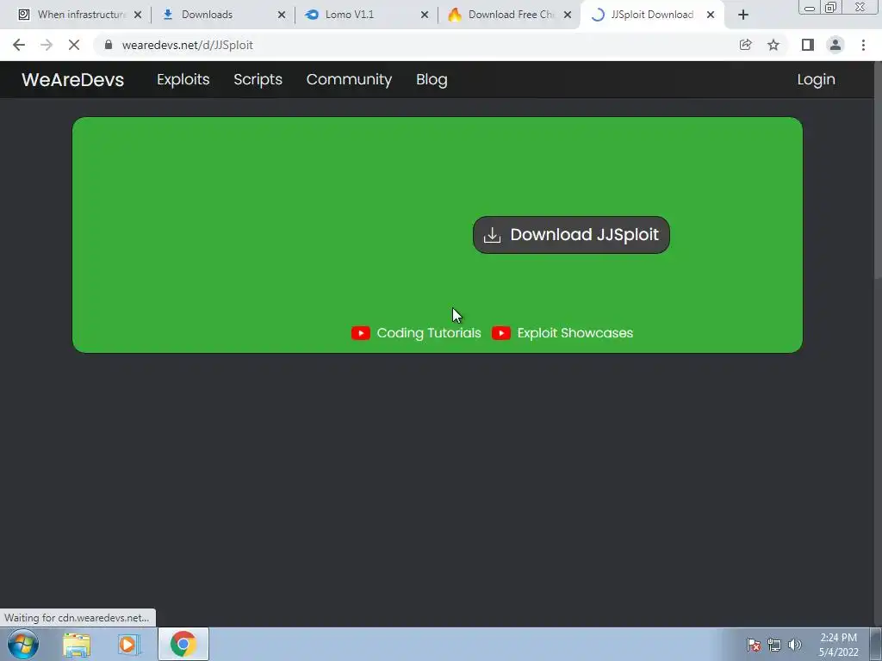Viewport: 882px width, 661px height.
Task: Open the Scripts page
Action: [258, 79]
